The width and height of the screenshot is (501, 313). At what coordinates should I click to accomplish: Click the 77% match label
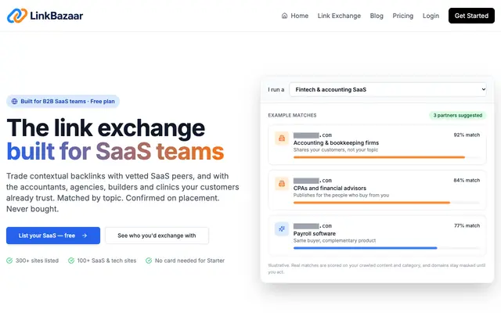click(x=467, y=225)
